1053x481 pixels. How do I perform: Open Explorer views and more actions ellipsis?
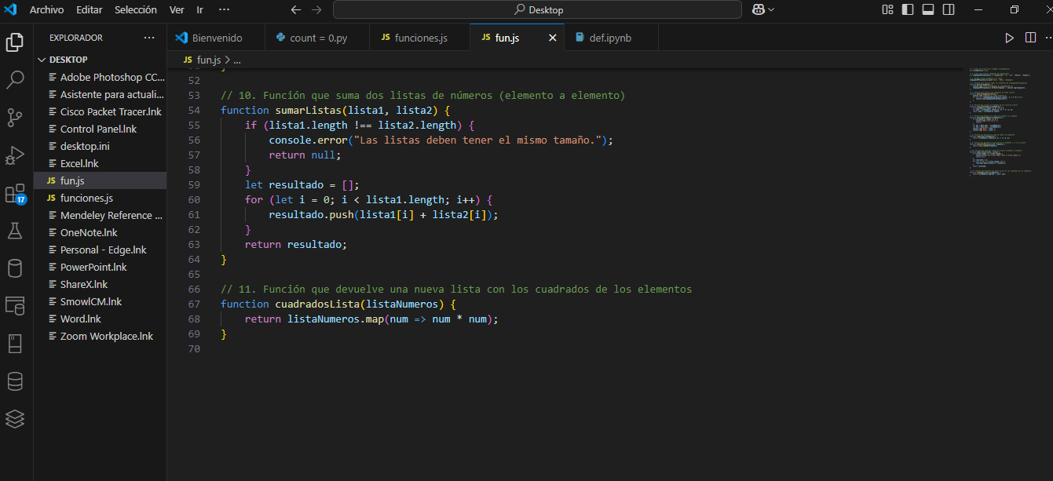pos(149,38)
